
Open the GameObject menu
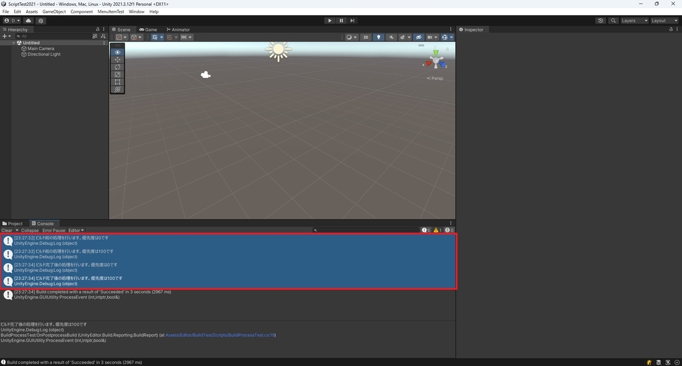coord(54,11)
